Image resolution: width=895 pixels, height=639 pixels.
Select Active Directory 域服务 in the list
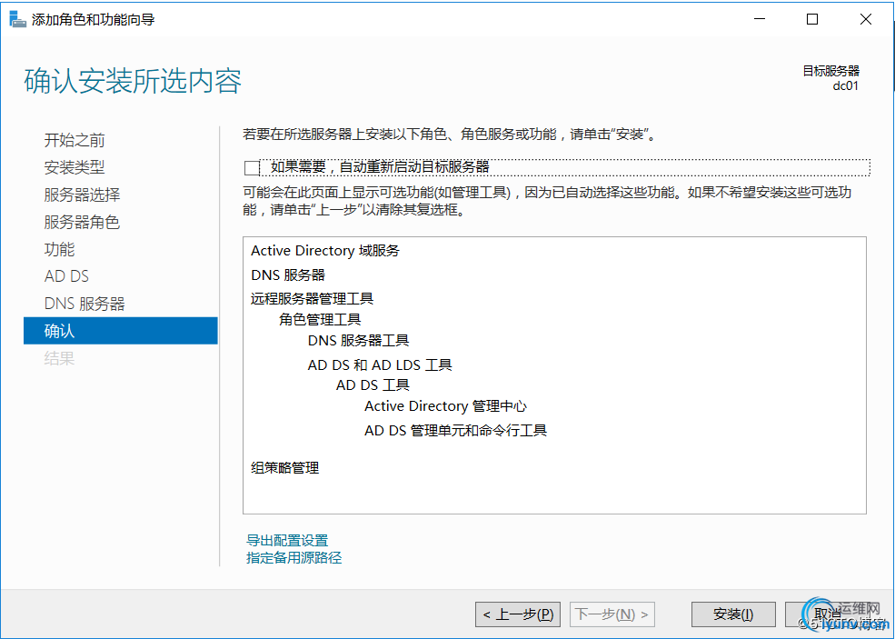[x=325, y=251]
